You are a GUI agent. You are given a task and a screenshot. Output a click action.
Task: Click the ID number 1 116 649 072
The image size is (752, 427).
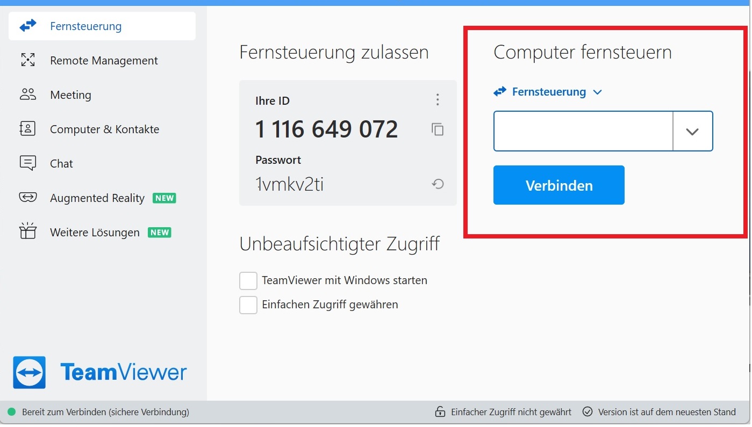click(x=326, y=129)
